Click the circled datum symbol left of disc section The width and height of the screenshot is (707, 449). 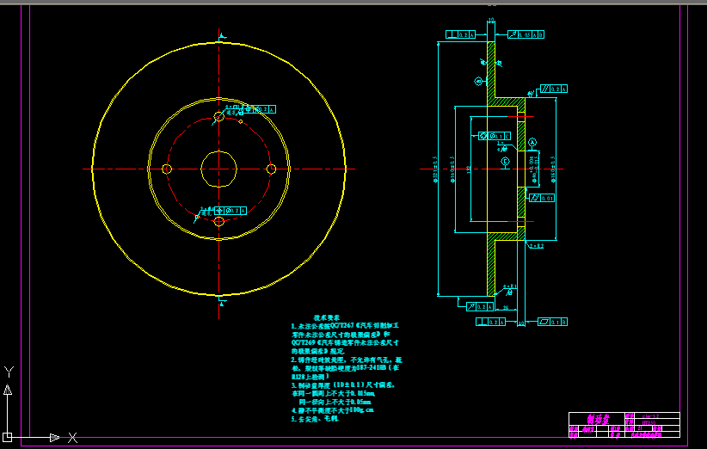point(479,81)
